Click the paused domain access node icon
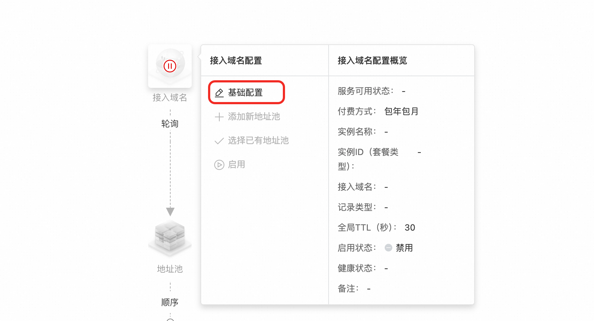The image size is (594, 321). pyautogui.click(x=170, y=66)
